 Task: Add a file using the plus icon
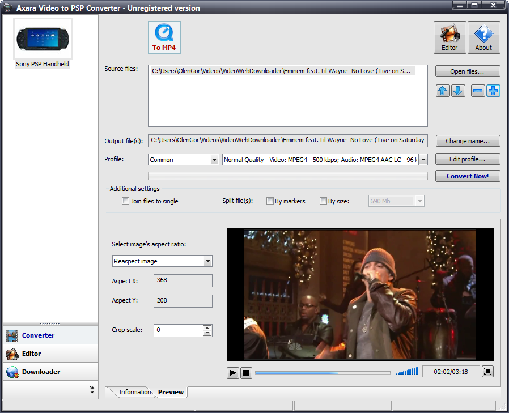(x=493, y=91)
